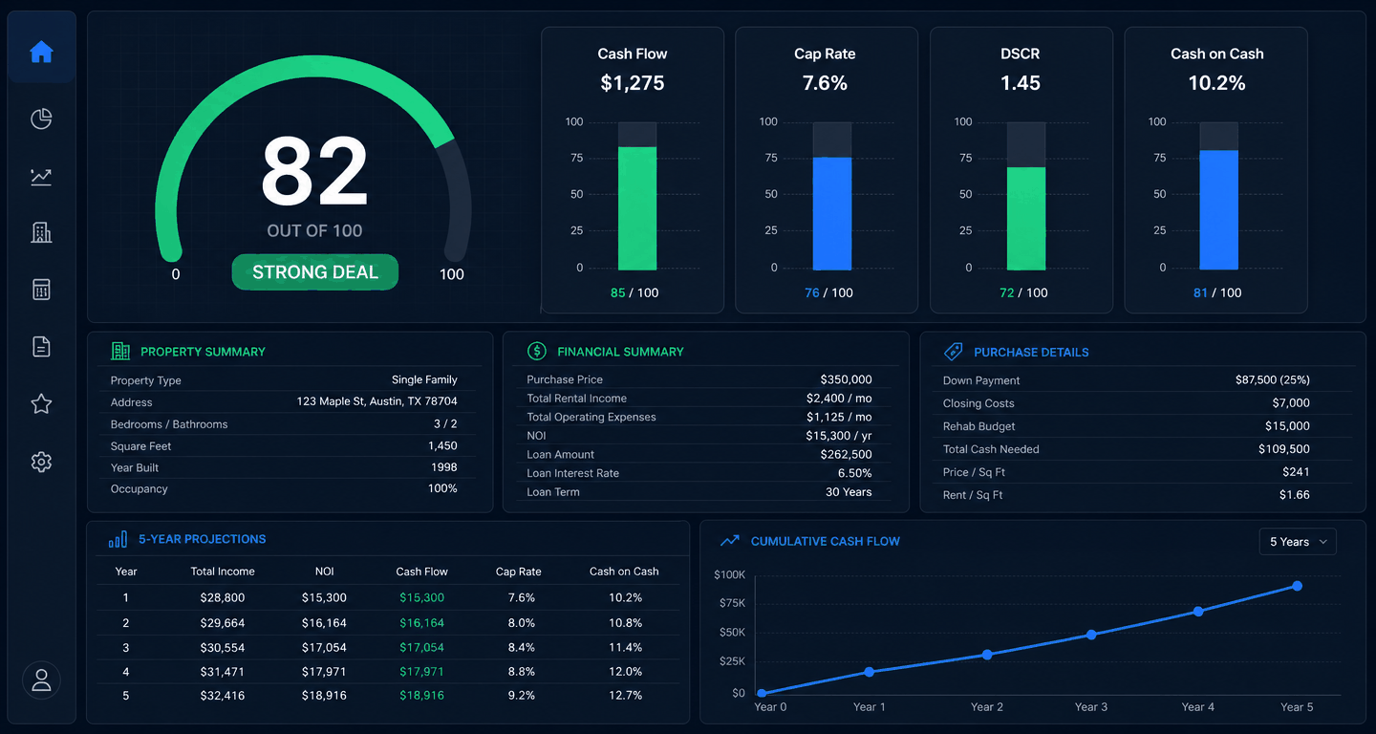Image resolution: width=1376 pixels, height=734 pixels.
Task: Open the trend line chart icon in sidebar
Action: pos(41,177)
